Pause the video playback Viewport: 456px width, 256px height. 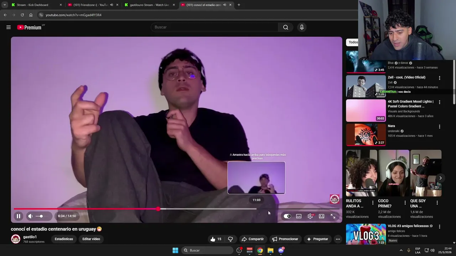tap(18, 216)
